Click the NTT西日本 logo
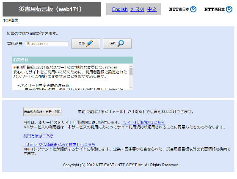The image size is (237, 179). [218, 9]
